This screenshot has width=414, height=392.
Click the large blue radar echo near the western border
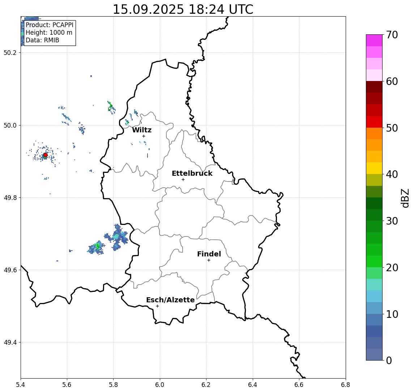pos(117,237)
